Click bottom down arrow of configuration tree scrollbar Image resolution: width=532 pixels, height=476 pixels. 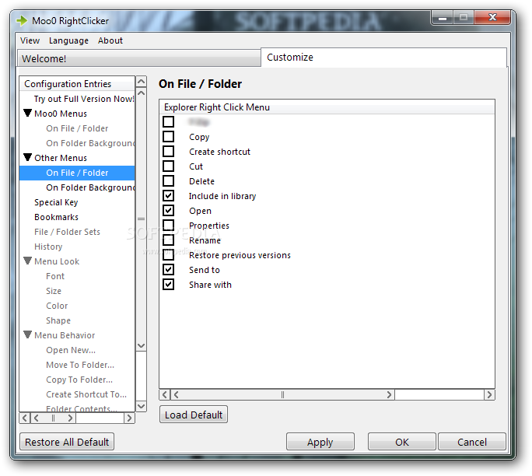(x=141, y=406)
